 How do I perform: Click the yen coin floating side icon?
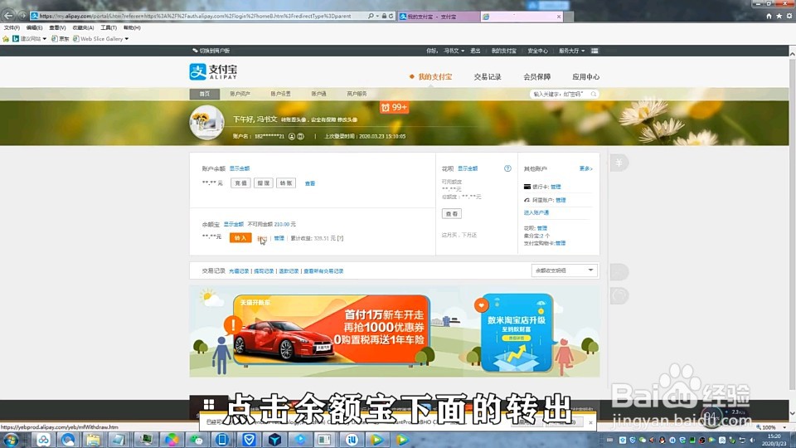(619, 163)
